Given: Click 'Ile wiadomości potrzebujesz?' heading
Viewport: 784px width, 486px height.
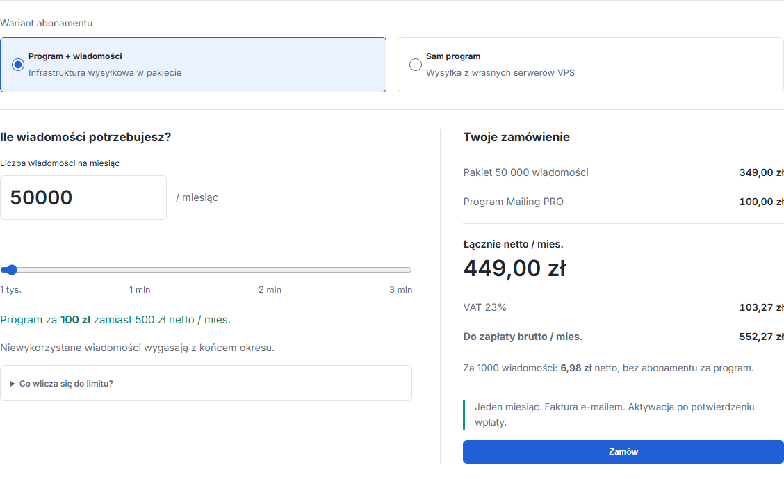Looking at the screenshot, I should point(85,137).
